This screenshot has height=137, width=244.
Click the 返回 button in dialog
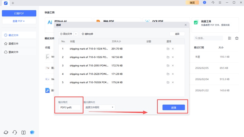point(177,34)
